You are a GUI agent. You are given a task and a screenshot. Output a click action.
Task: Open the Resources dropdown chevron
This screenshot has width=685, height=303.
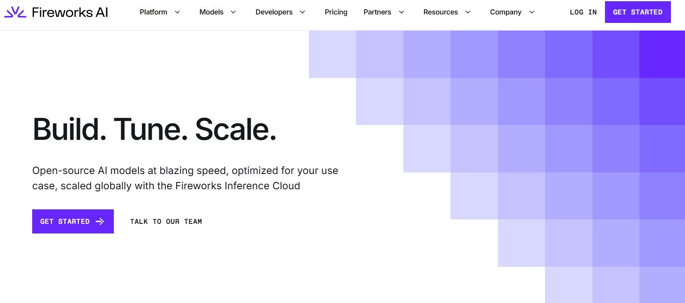coord(468,12)
